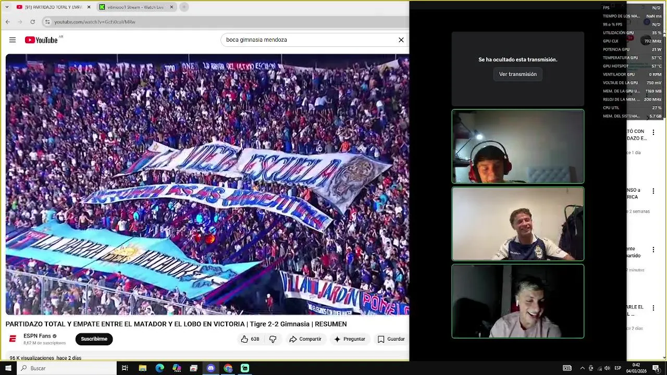Go back in browser history
Viewport: 667px width, 375px height.
pos(7,22)
